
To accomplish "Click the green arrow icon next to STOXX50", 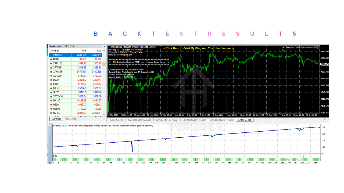I will click(x=51, y=96).
